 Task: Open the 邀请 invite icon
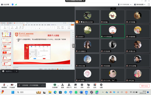[x=63, y=86]
